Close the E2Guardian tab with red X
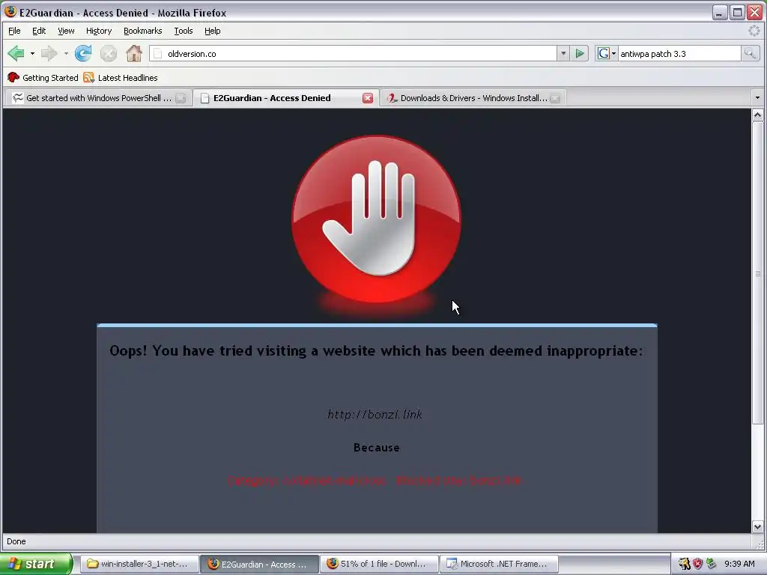Viewport: 767px width, 575px height. [367, 98]
